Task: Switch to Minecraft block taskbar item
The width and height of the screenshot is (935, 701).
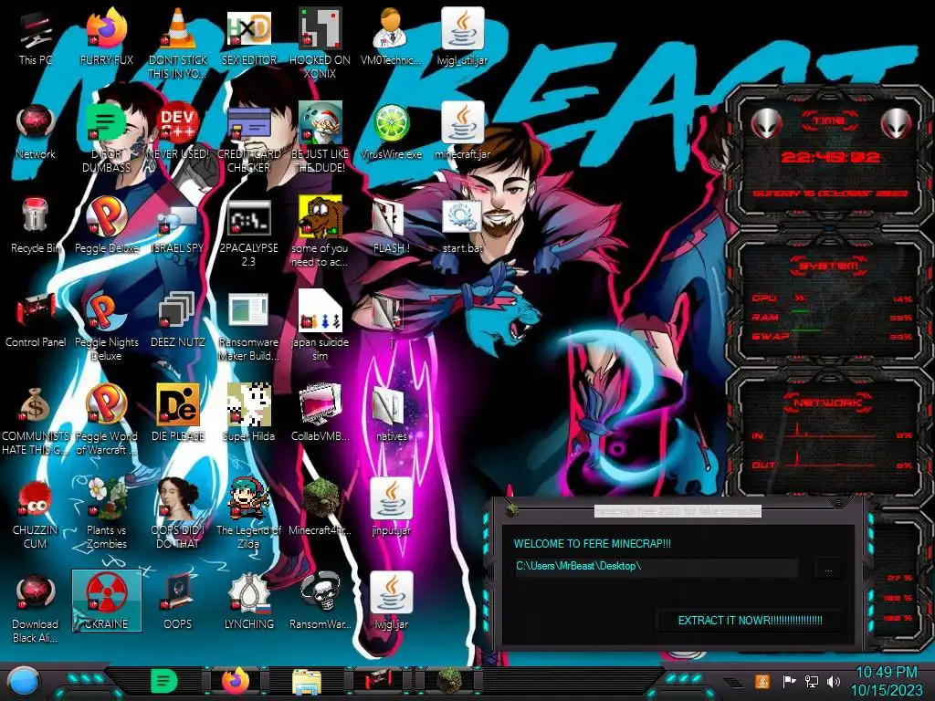Action: coord(448,681)
